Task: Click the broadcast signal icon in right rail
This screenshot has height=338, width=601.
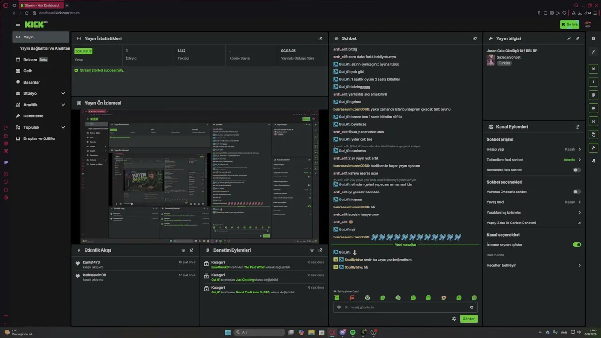Action: 593,121
